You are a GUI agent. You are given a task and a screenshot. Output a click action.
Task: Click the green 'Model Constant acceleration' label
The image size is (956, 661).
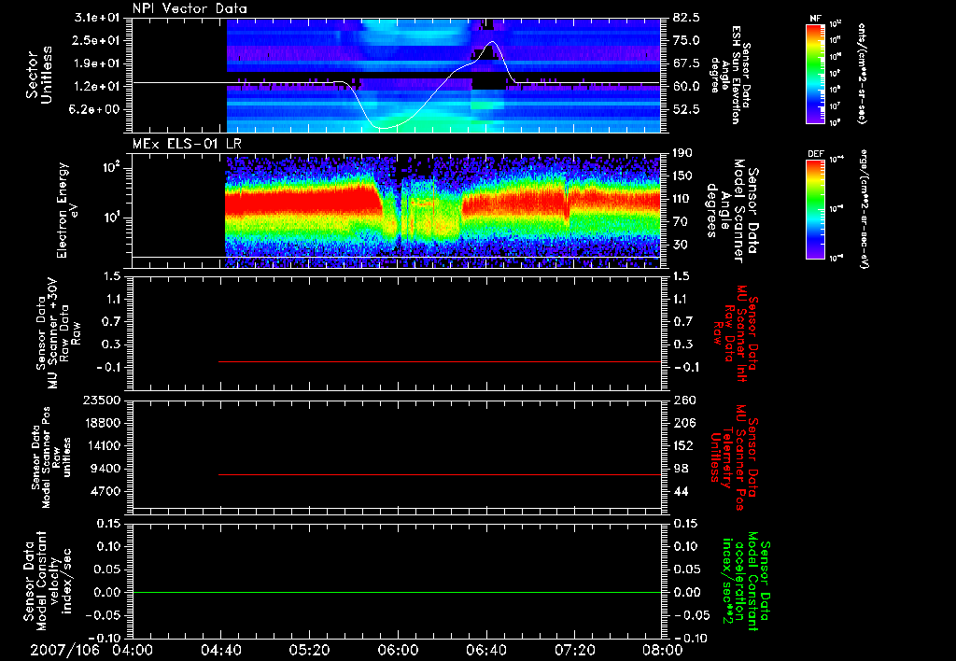(x=746, y=582)
